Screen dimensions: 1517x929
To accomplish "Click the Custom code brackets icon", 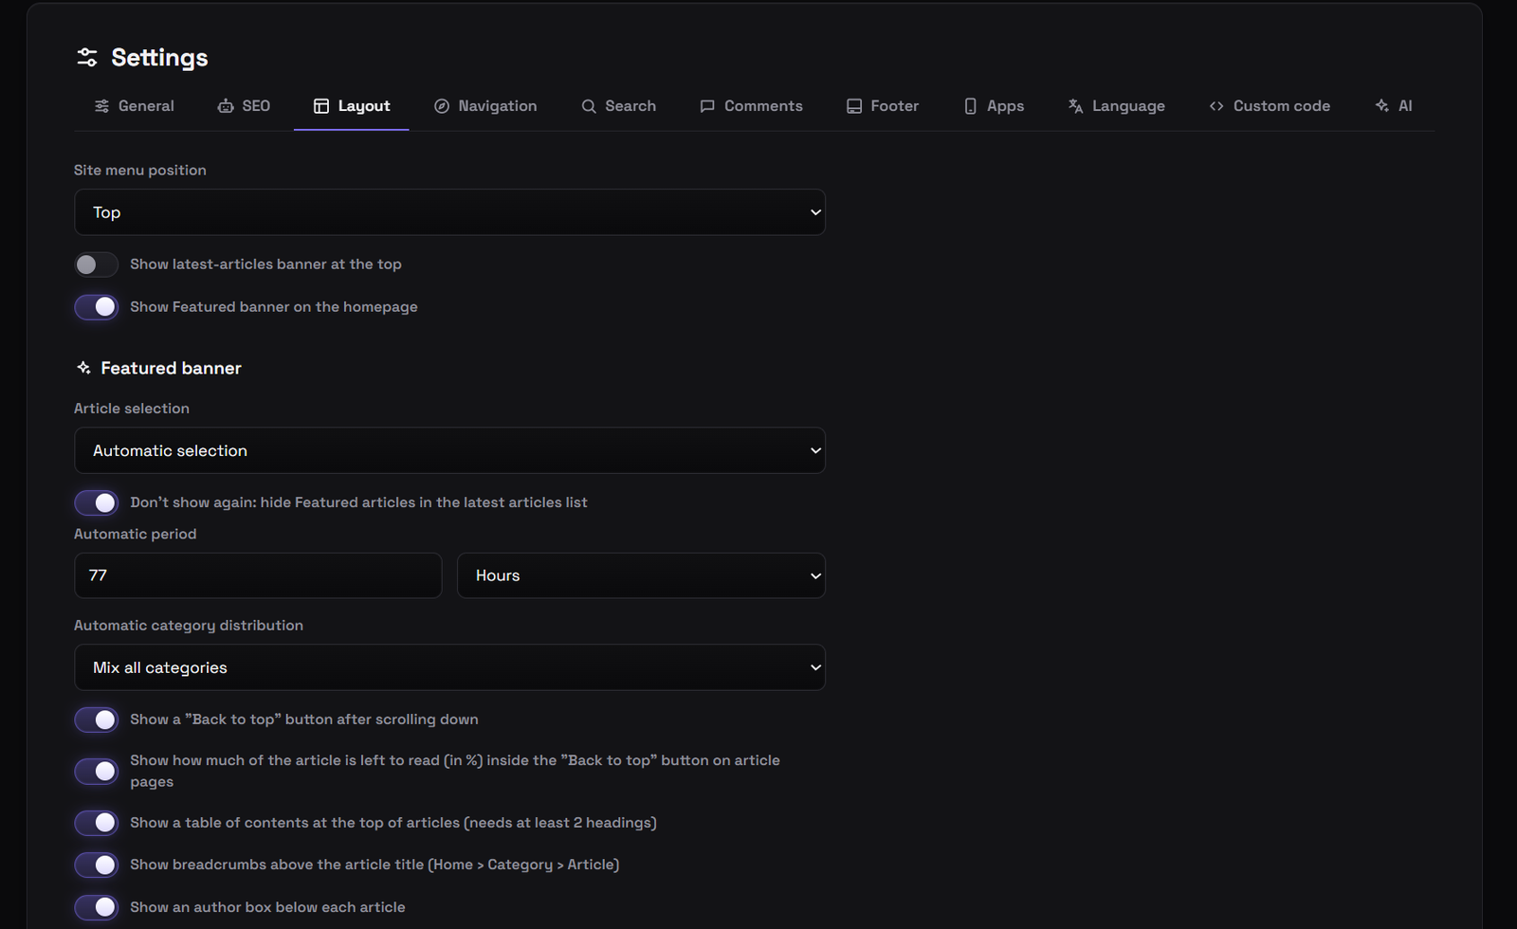I will (1216, 106).
